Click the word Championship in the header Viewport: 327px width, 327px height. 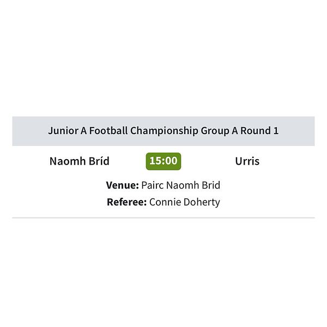[164, 131]
